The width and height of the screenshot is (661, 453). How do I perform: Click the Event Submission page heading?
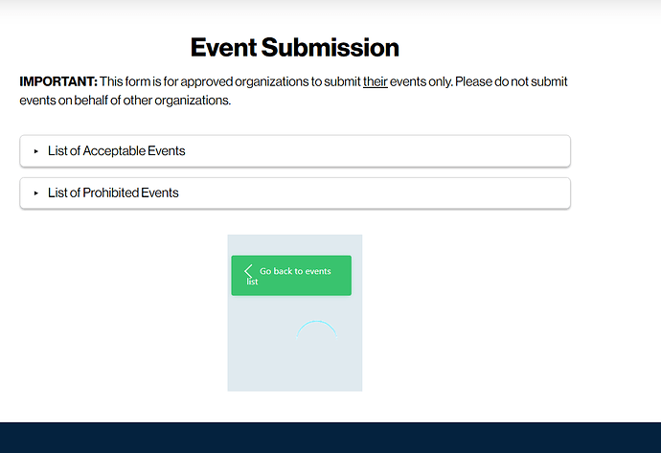[295, 47]
